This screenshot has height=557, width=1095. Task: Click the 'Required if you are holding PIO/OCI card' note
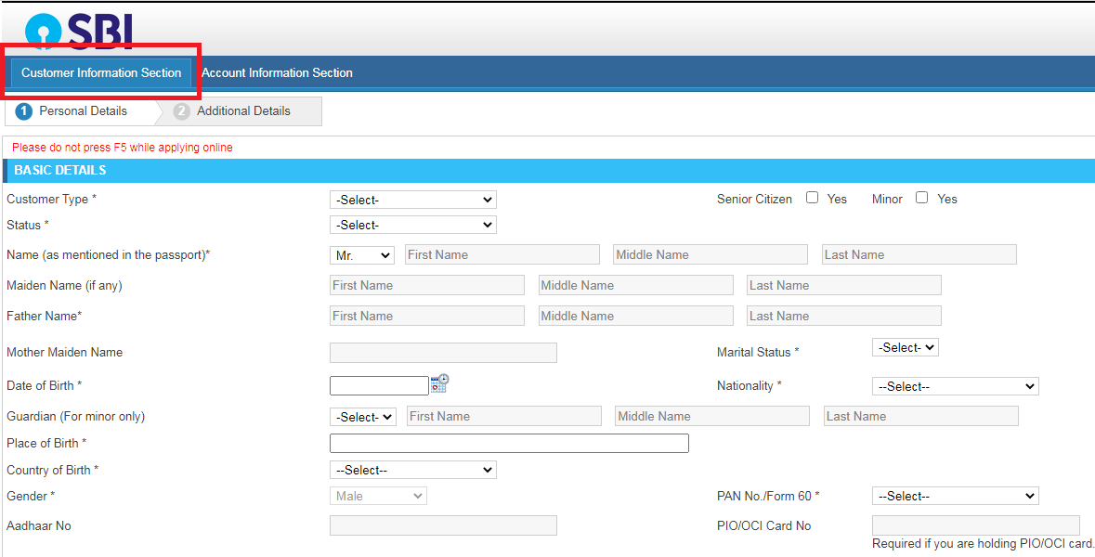(x=984, y=544)
